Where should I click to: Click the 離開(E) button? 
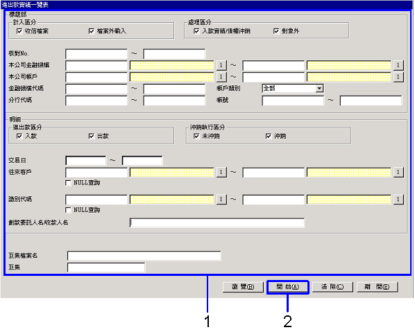(377, 287)
